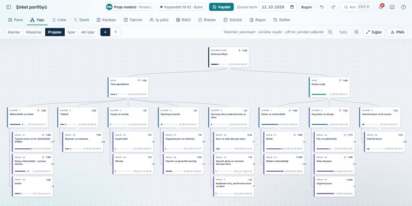The image size is (412, 206).
Task: Open the Günlük tab
Action: pyautogui.click(x=233, y=19)
